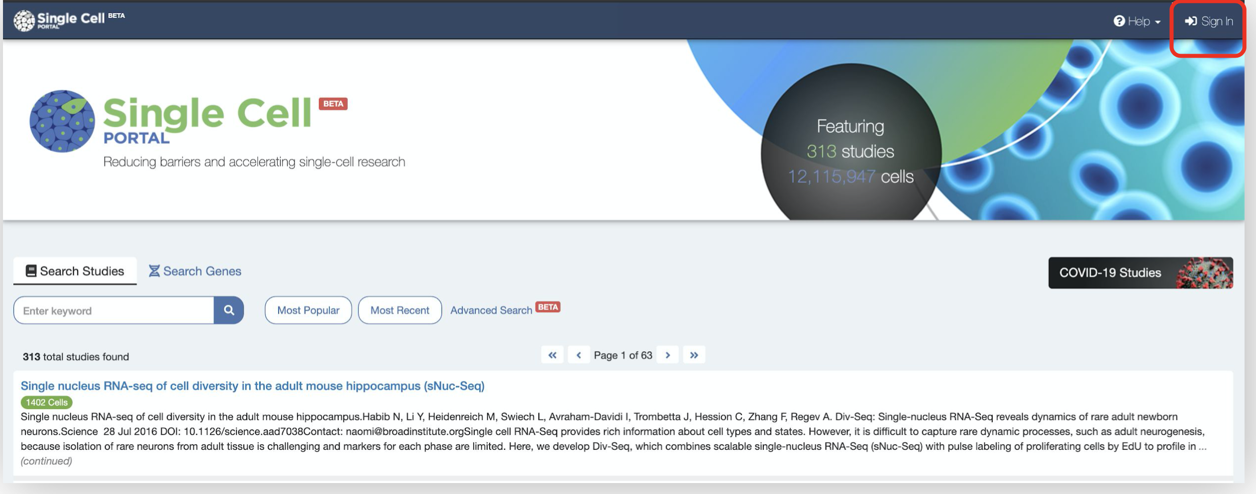Click the magnifying glass search button
The image size is (1256, 494).
coord(229,310)
